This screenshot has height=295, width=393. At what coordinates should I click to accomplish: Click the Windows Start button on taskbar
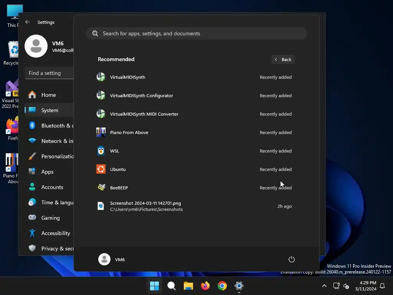tap(154, 286)
